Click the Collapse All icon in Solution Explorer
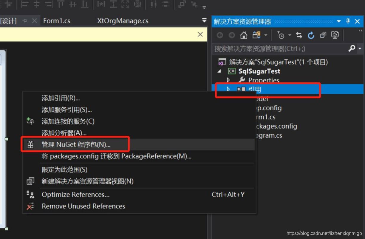Viewport: 365px width, 239px height. click(x=323, y=35)
